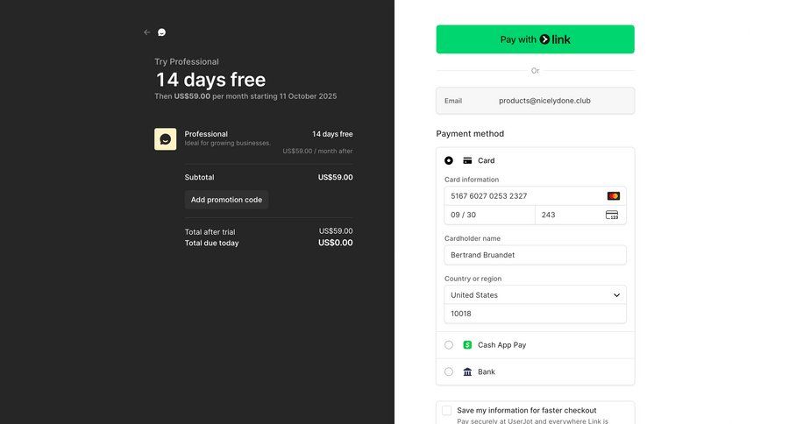The height and width of the screenshot is (424, 789).
Task: Click the CVC card icon
Action: click(612, 215)
